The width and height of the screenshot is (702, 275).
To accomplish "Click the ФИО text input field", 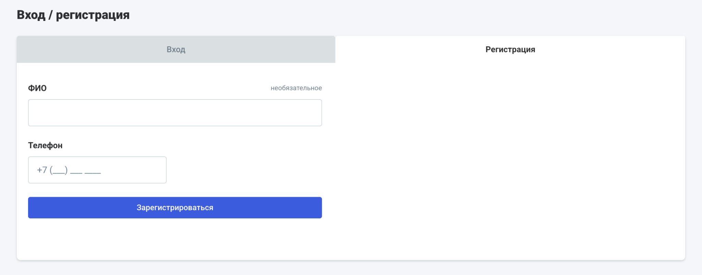I will pos(175,113).
